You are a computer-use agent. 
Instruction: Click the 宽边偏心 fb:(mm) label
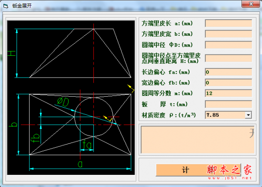point(166,83)
